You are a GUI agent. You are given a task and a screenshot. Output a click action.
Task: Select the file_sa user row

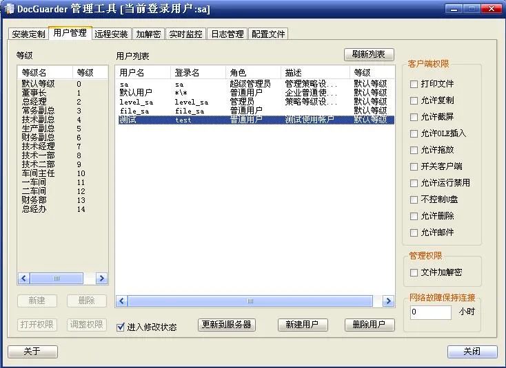(255, 111)
